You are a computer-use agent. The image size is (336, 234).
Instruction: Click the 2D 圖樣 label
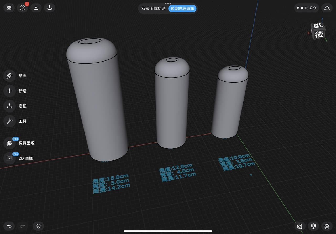pyautogui.click(x=26, y=158)
